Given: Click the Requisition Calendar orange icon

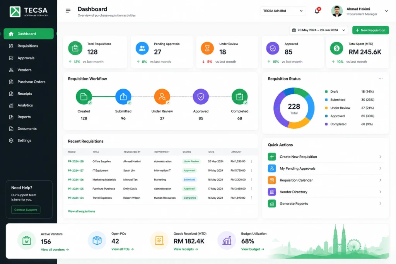Looking at the screenshot, I should [x=272, y=180].
